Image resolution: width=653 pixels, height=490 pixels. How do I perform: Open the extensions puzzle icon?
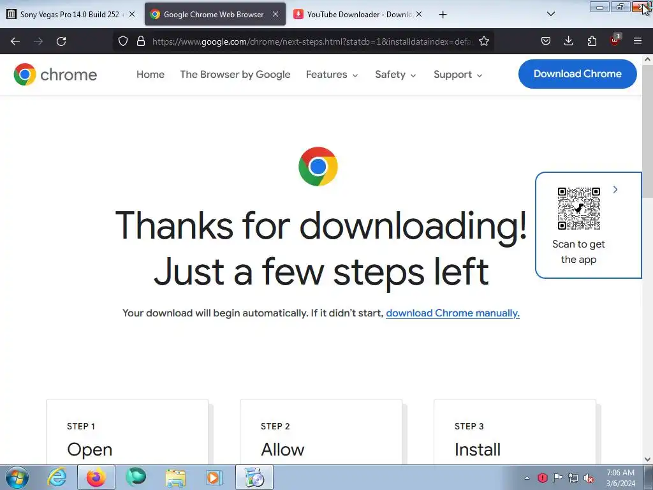pos(592,41)
